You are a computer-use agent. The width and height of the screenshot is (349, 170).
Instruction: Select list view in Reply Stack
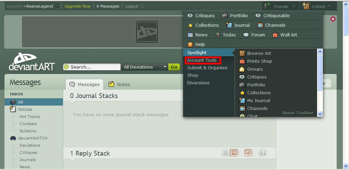pyautogui.click(x=226, y=153)
